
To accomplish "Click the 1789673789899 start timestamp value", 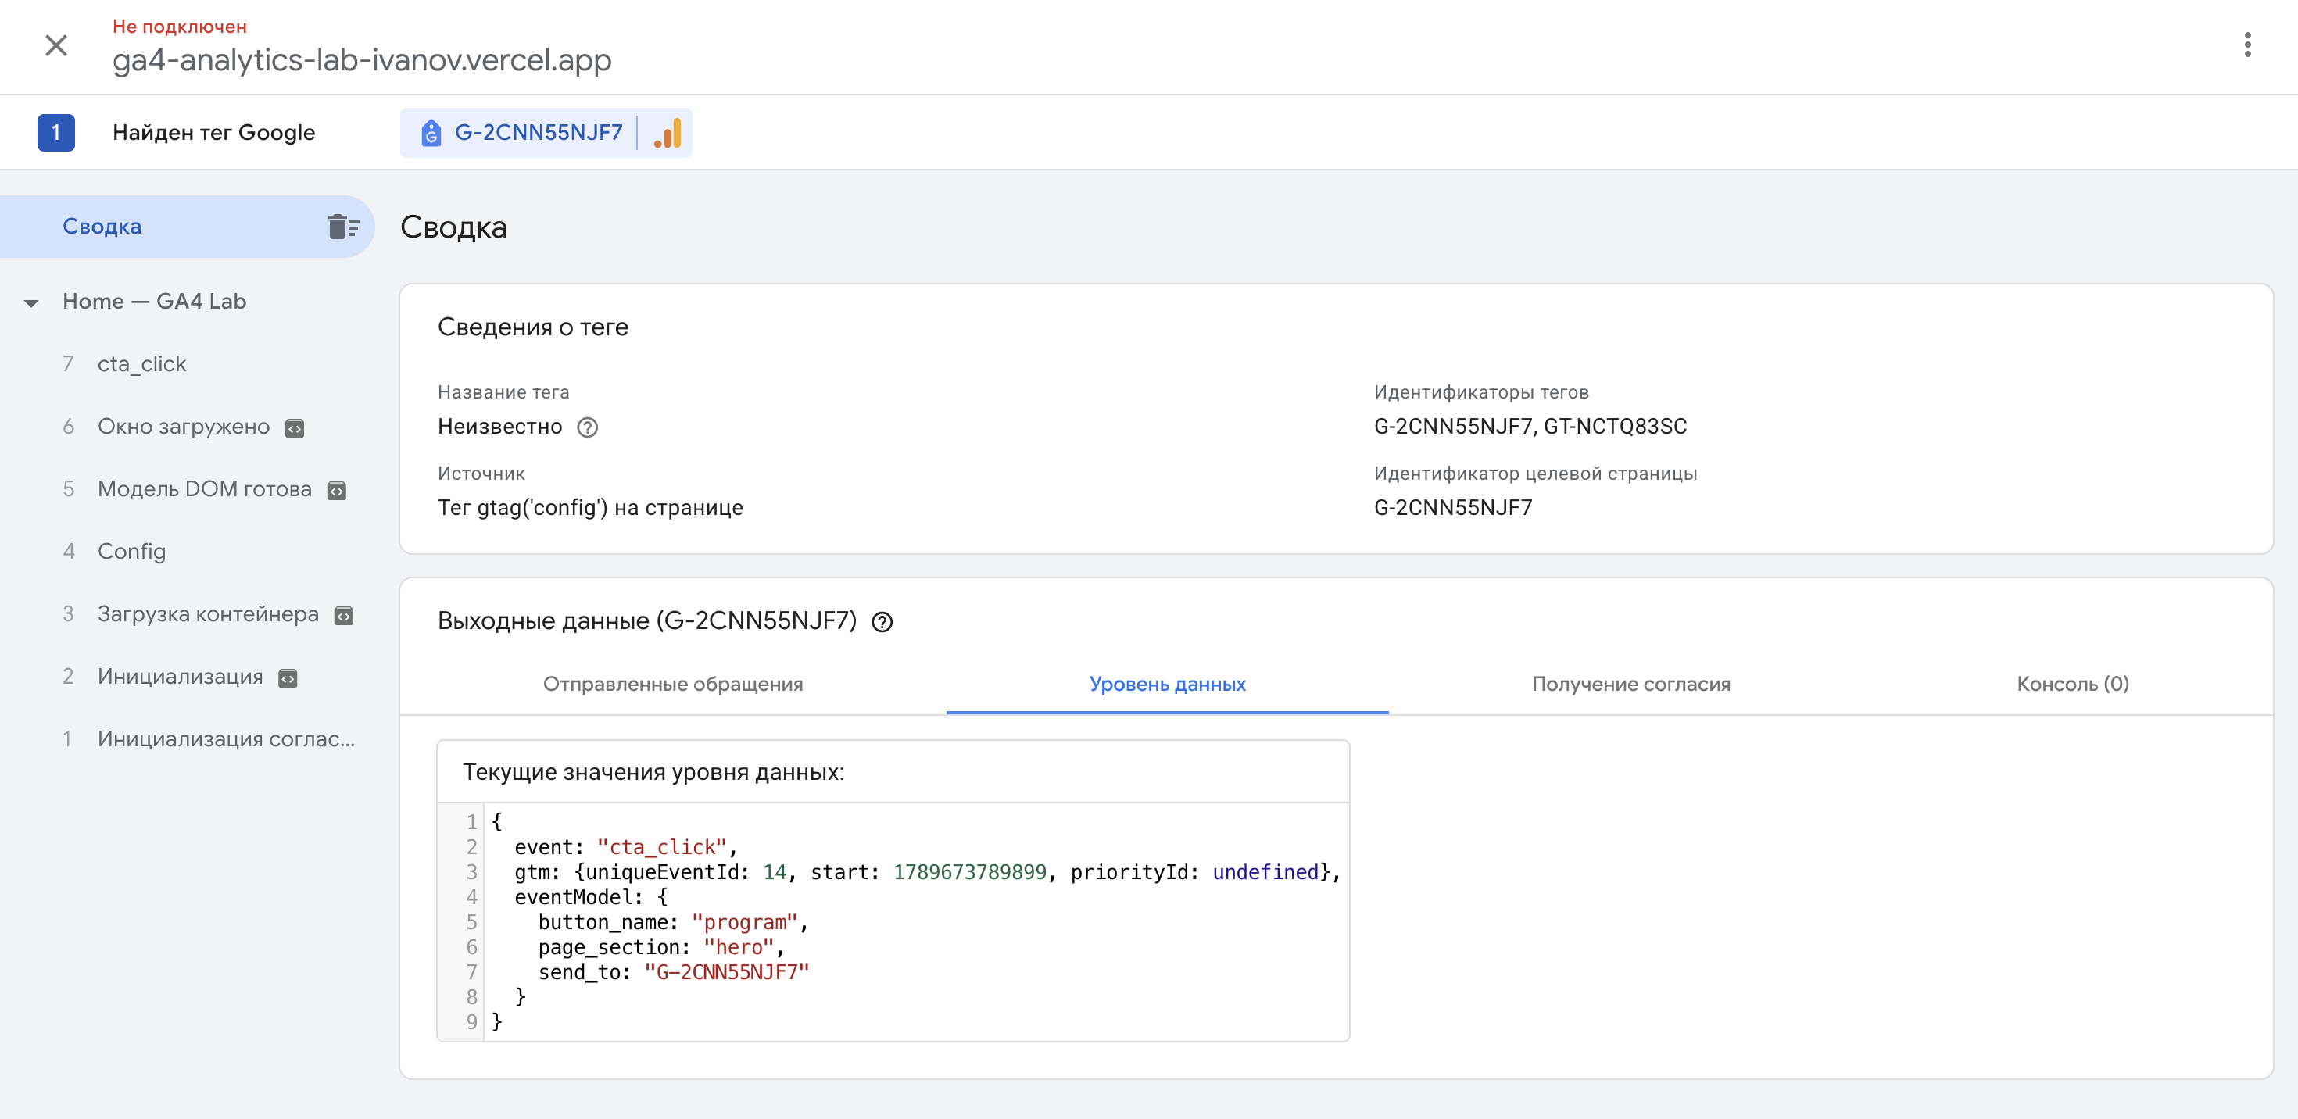I will pos(970,872).
